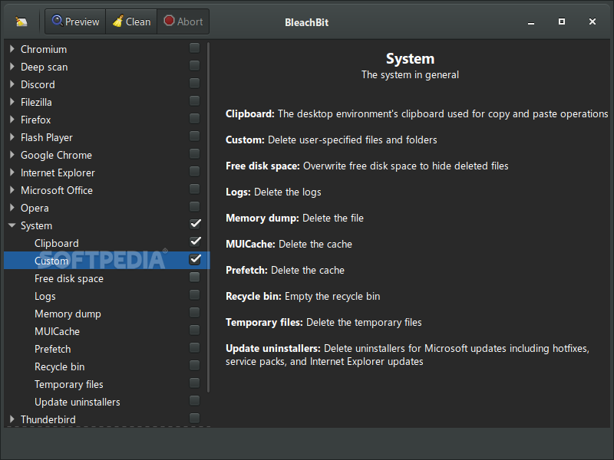Check the Filezilla checkbox
Image resolution: width=614 pixels, height=460 pixels.
point(195,101)
